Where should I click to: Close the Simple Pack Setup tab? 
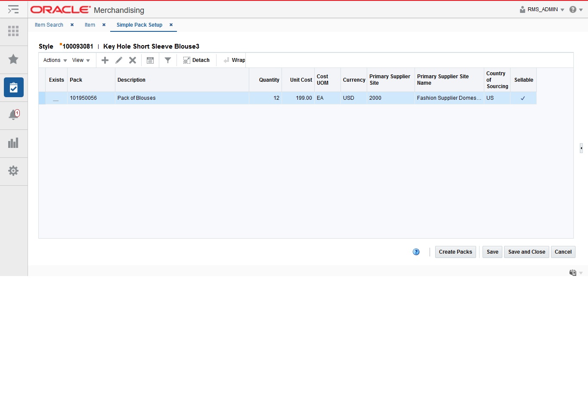pos(171,25)
